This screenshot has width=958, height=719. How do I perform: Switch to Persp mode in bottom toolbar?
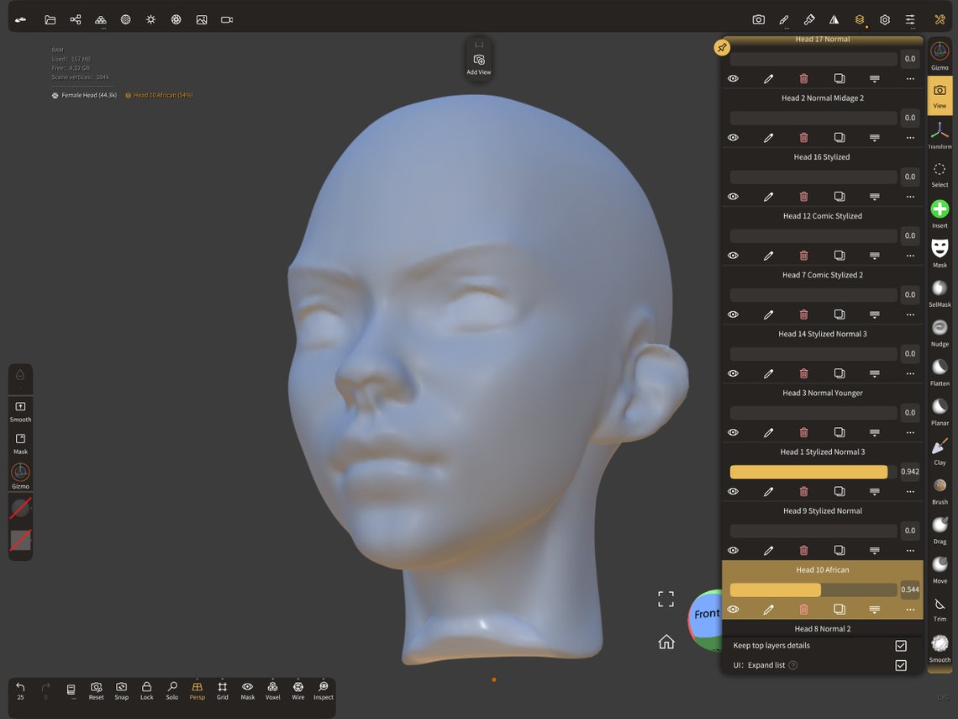pos(197,691)
